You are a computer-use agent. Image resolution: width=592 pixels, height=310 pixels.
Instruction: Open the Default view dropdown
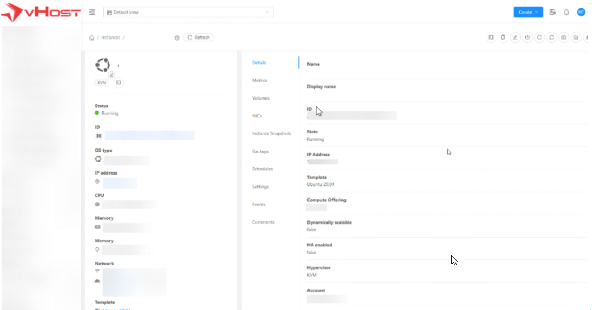[188, 12]
